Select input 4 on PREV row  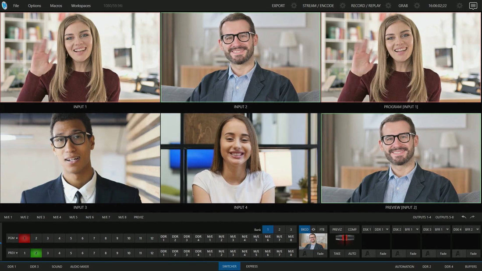point(59,253)
